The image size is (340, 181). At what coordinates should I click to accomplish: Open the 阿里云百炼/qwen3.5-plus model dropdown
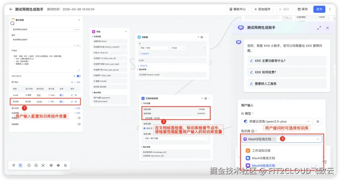coord(276,121)
